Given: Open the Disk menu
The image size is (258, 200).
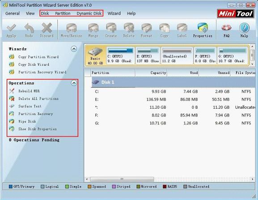Looking at the screenshot, I should tap(45, 13).
